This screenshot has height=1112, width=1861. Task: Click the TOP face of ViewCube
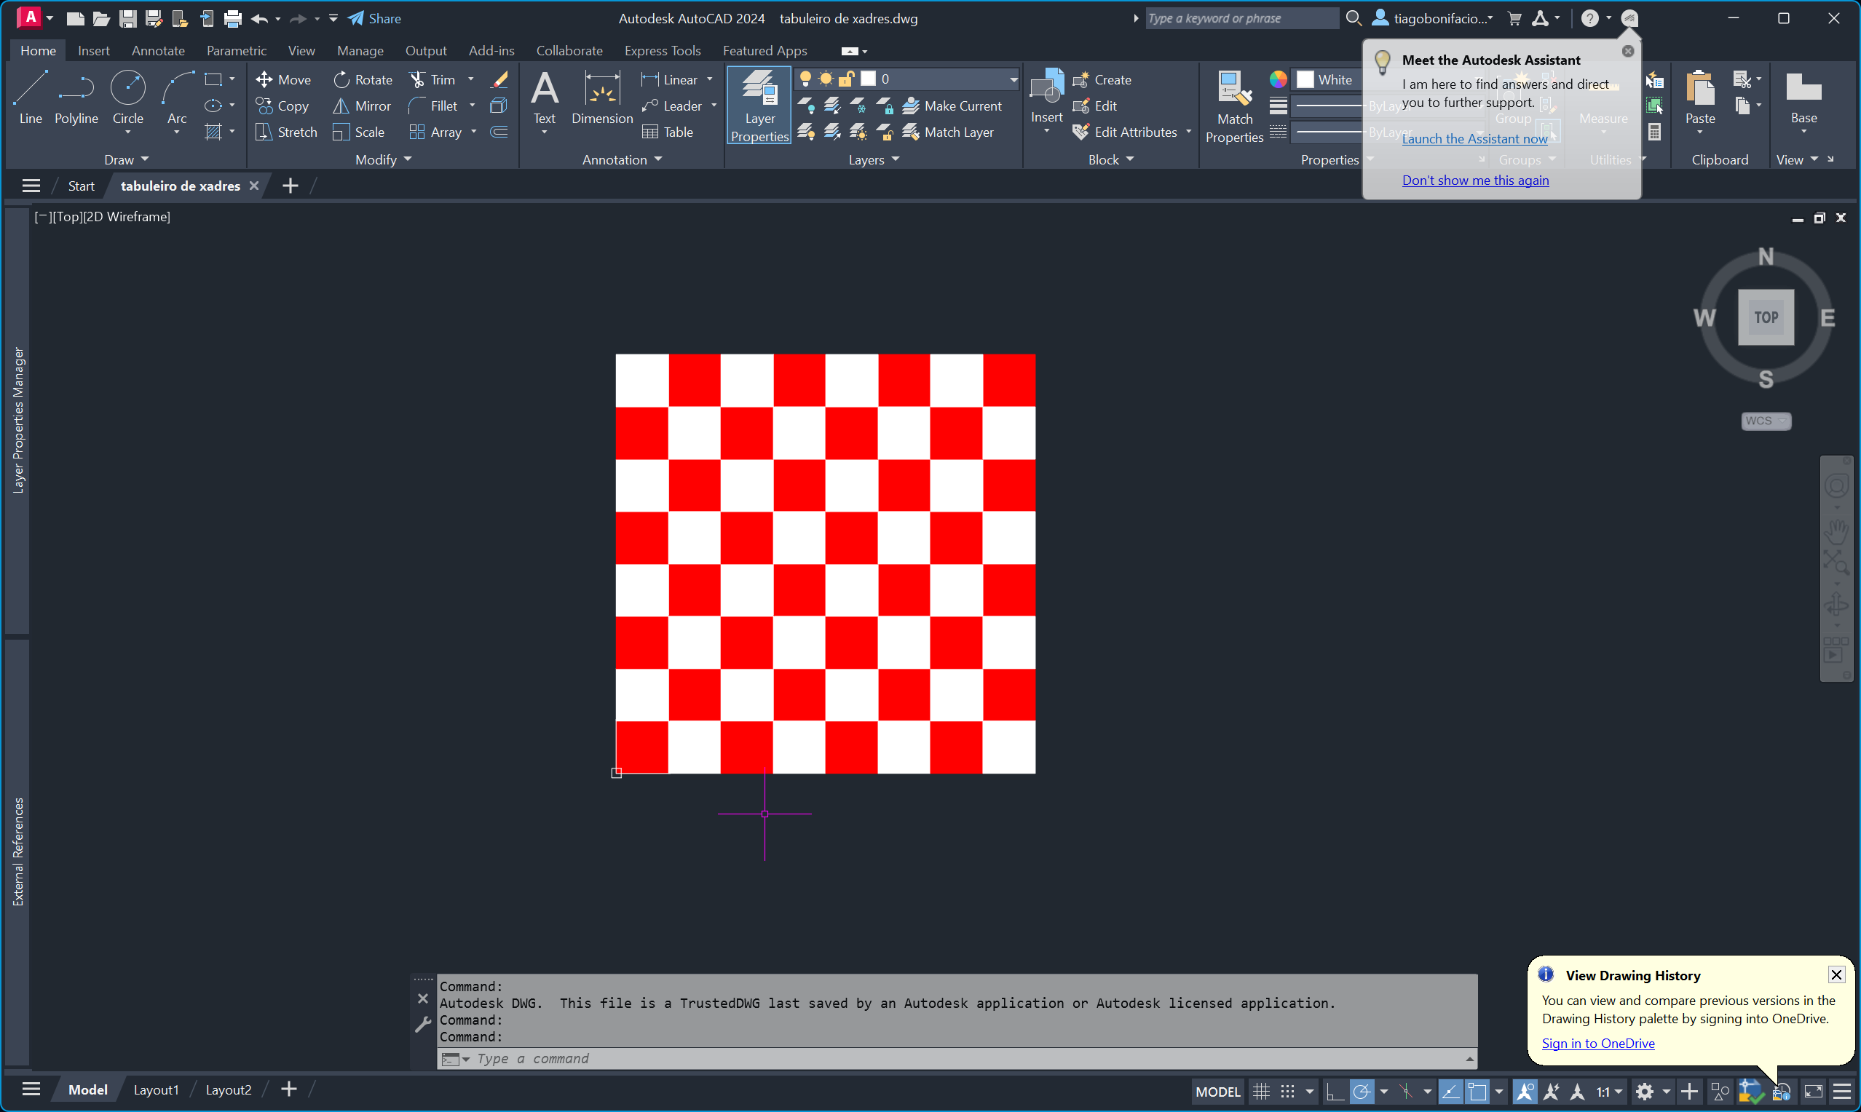tap(1765, 317)
